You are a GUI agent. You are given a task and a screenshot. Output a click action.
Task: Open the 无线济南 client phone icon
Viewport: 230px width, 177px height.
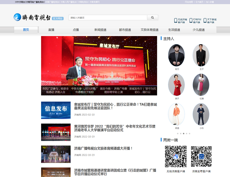176,21
